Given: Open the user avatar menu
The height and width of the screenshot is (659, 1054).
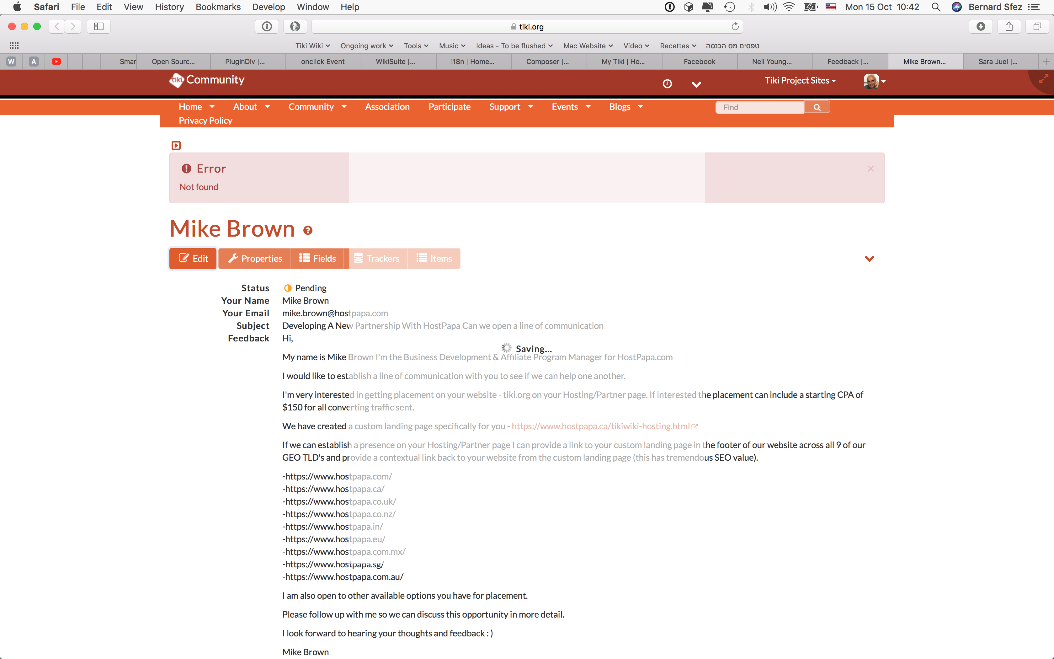Looking at the screenshot, I should tap(874, 81).
